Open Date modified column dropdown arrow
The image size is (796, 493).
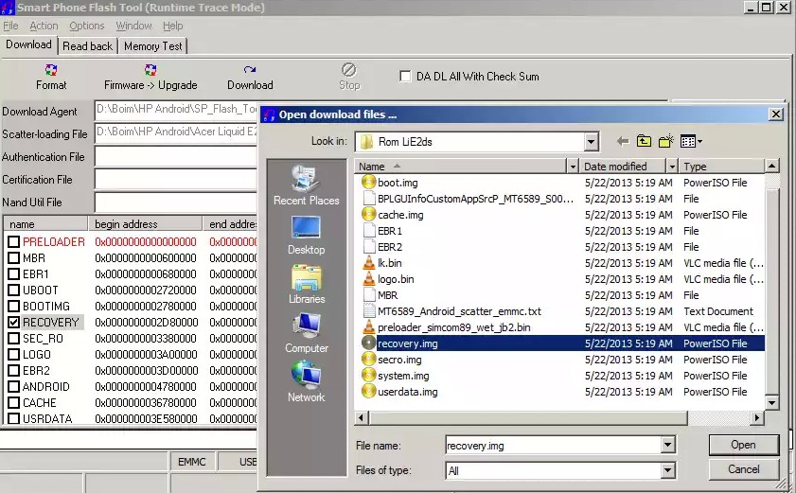[672, 167]
